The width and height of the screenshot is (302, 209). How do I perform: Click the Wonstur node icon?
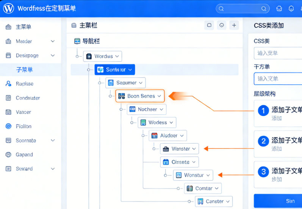pos(179,175)
